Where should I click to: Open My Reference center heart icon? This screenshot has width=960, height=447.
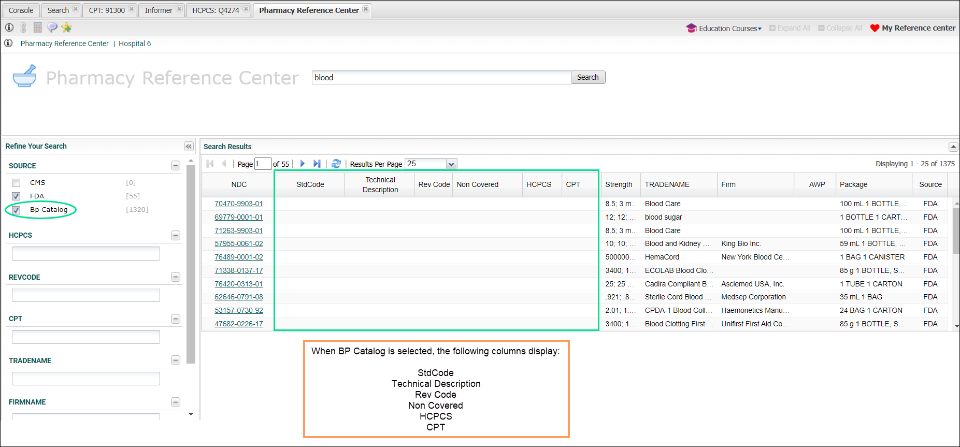click(x=875, y=28)
